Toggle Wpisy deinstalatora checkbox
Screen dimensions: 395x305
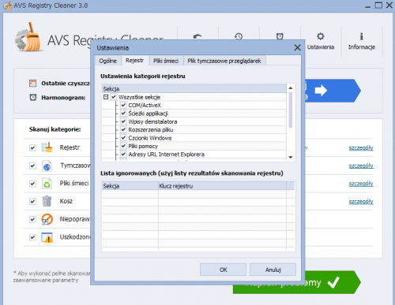pyautogui.click(x=123, y=121)
